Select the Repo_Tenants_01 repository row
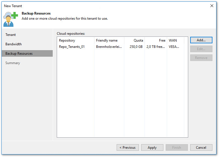Screen dimensions: 219x157 coord(72,47)
